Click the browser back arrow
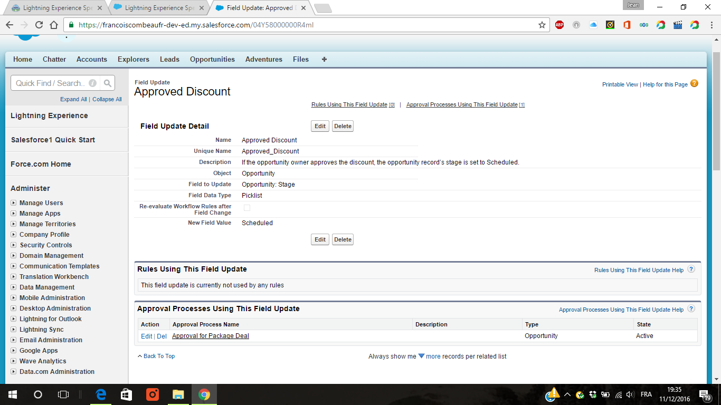Image resolution: width=721 pixels, height=405 pixels. (x=10, y=25)
